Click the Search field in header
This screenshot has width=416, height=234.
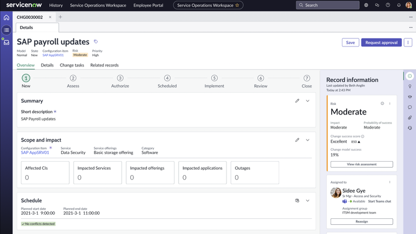[327, 5]
